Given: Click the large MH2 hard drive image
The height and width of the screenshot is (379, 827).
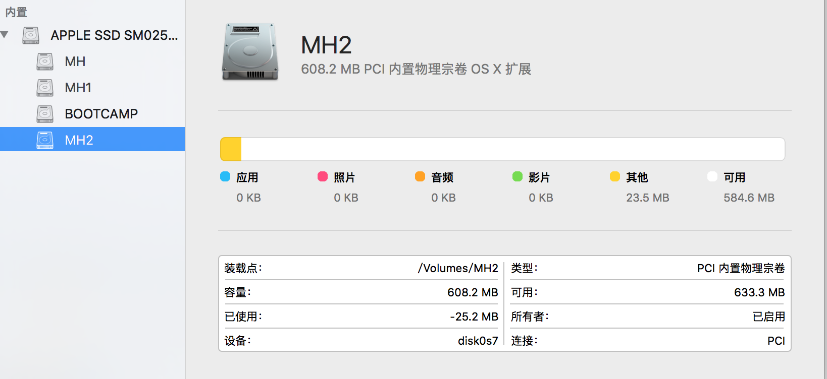Looking at the screenshot, I should [250, 52].
